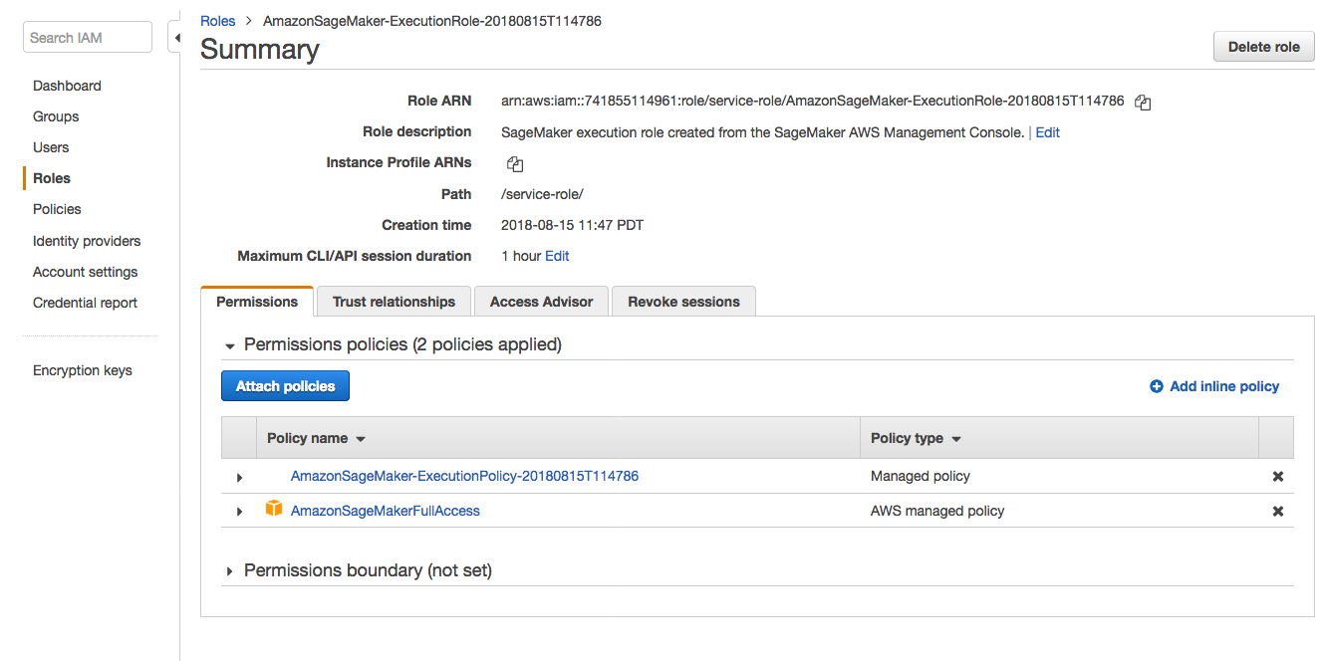Copy the Instance Profile ARNs value

pos(515,163)
